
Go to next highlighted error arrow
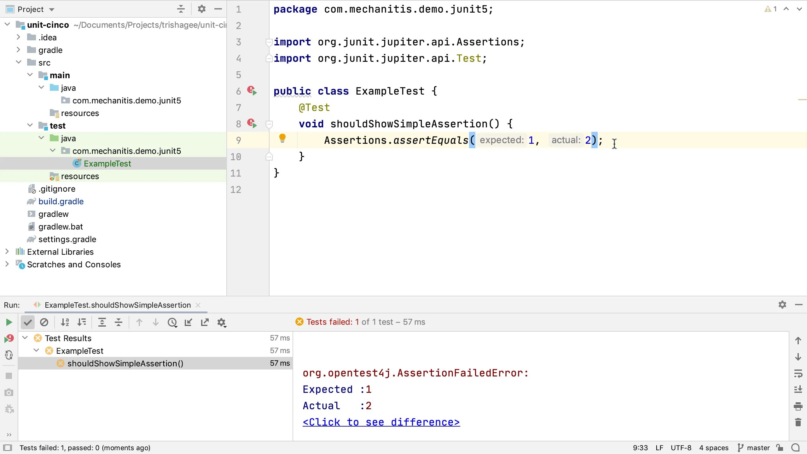point(799,9)
